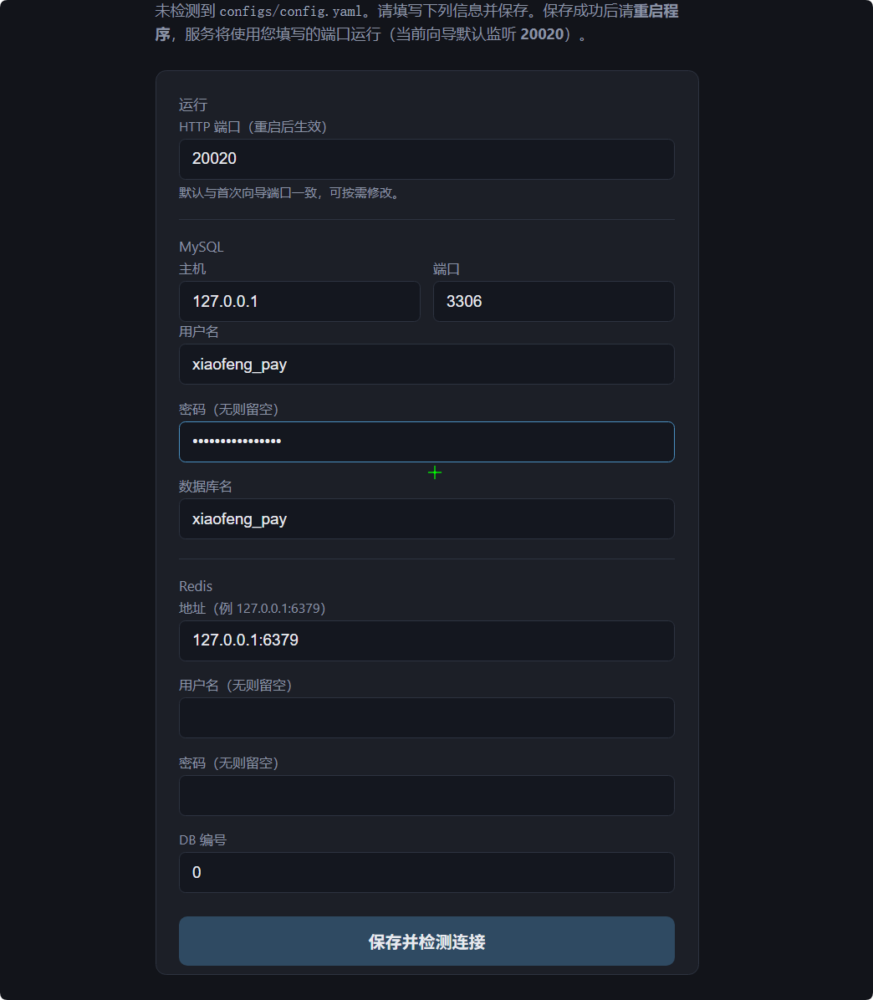Click the empty Redis 密码 field
Image resolution: width=873 pixels, height=1000 pixels.
click(426, 795)
